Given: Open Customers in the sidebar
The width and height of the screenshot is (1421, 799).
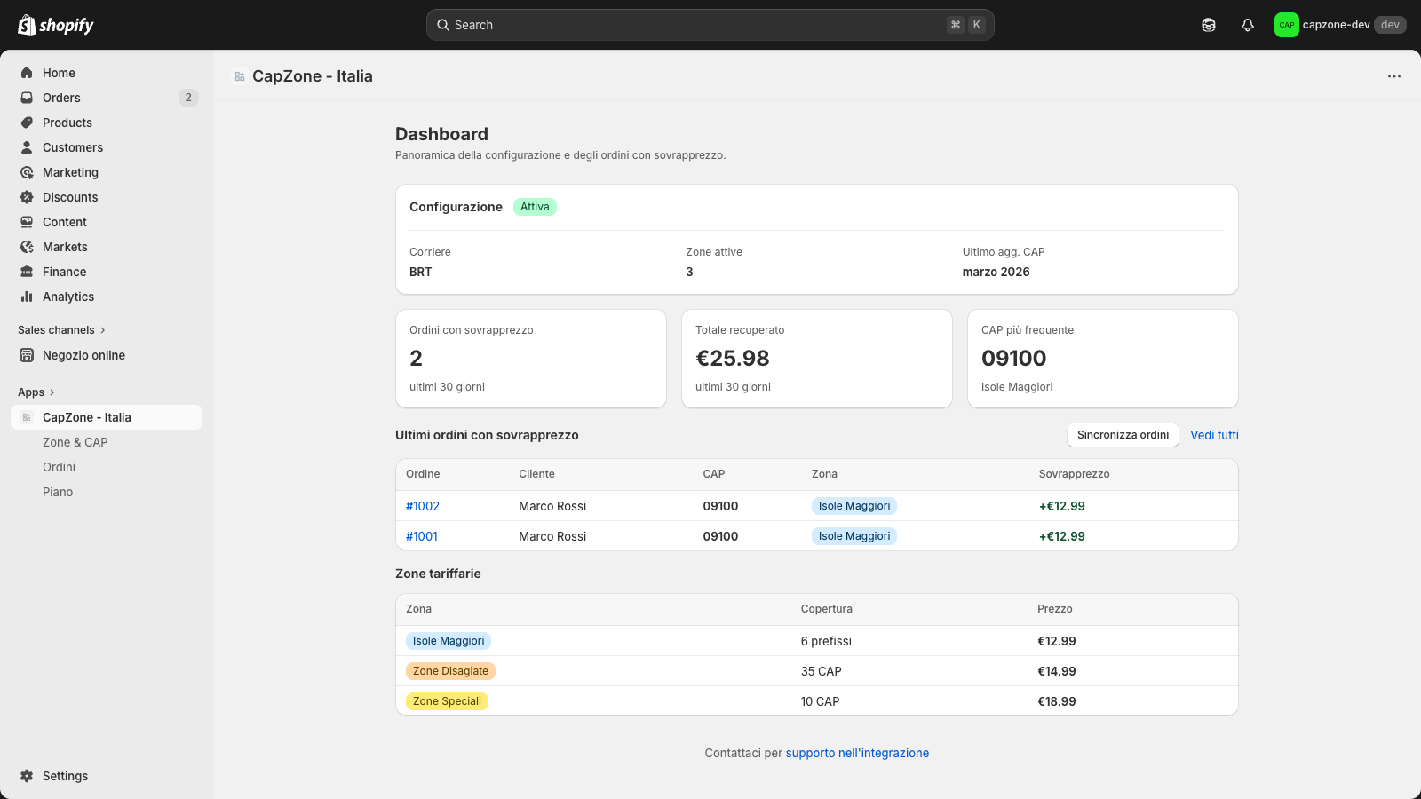Looking at the screenshot, I should pyautogui.click(x=73, y=147).
